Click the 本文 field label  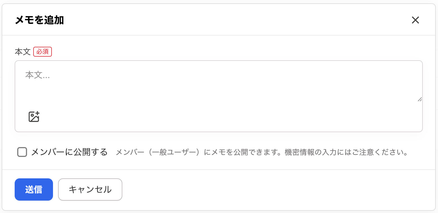click(23, 52)
